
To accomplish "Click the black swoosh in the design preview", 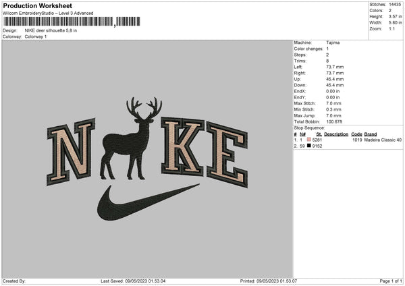I will [148, 202].
